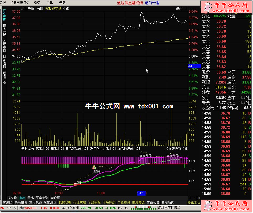
Task: Open the 分析 menu
Action: pos(3,3)
